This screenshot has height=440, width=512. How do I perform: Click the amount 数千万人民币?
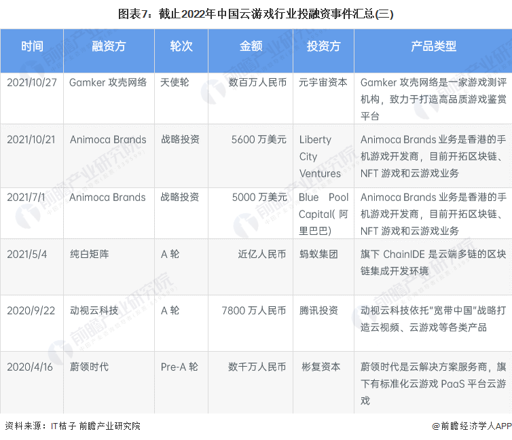tap(257, 367)
